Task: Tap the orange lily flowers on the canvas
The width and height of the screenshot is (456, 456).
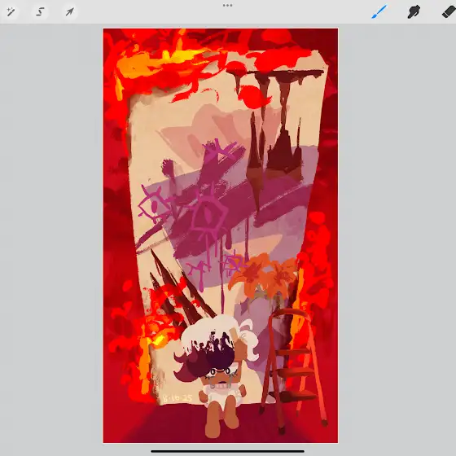Action: click(263, 274)
